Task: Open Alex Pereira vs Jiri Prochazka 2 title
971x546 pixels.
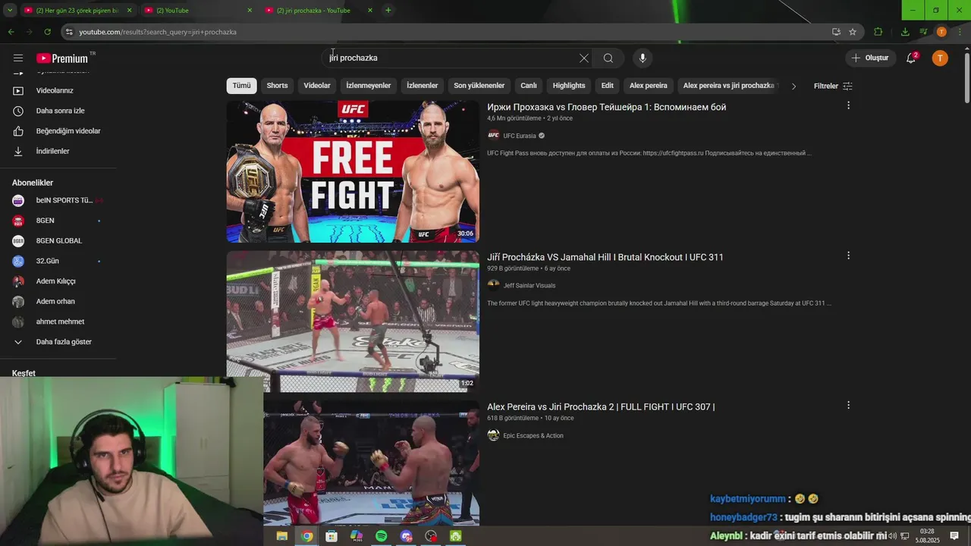Action: [x=601, y=407]
